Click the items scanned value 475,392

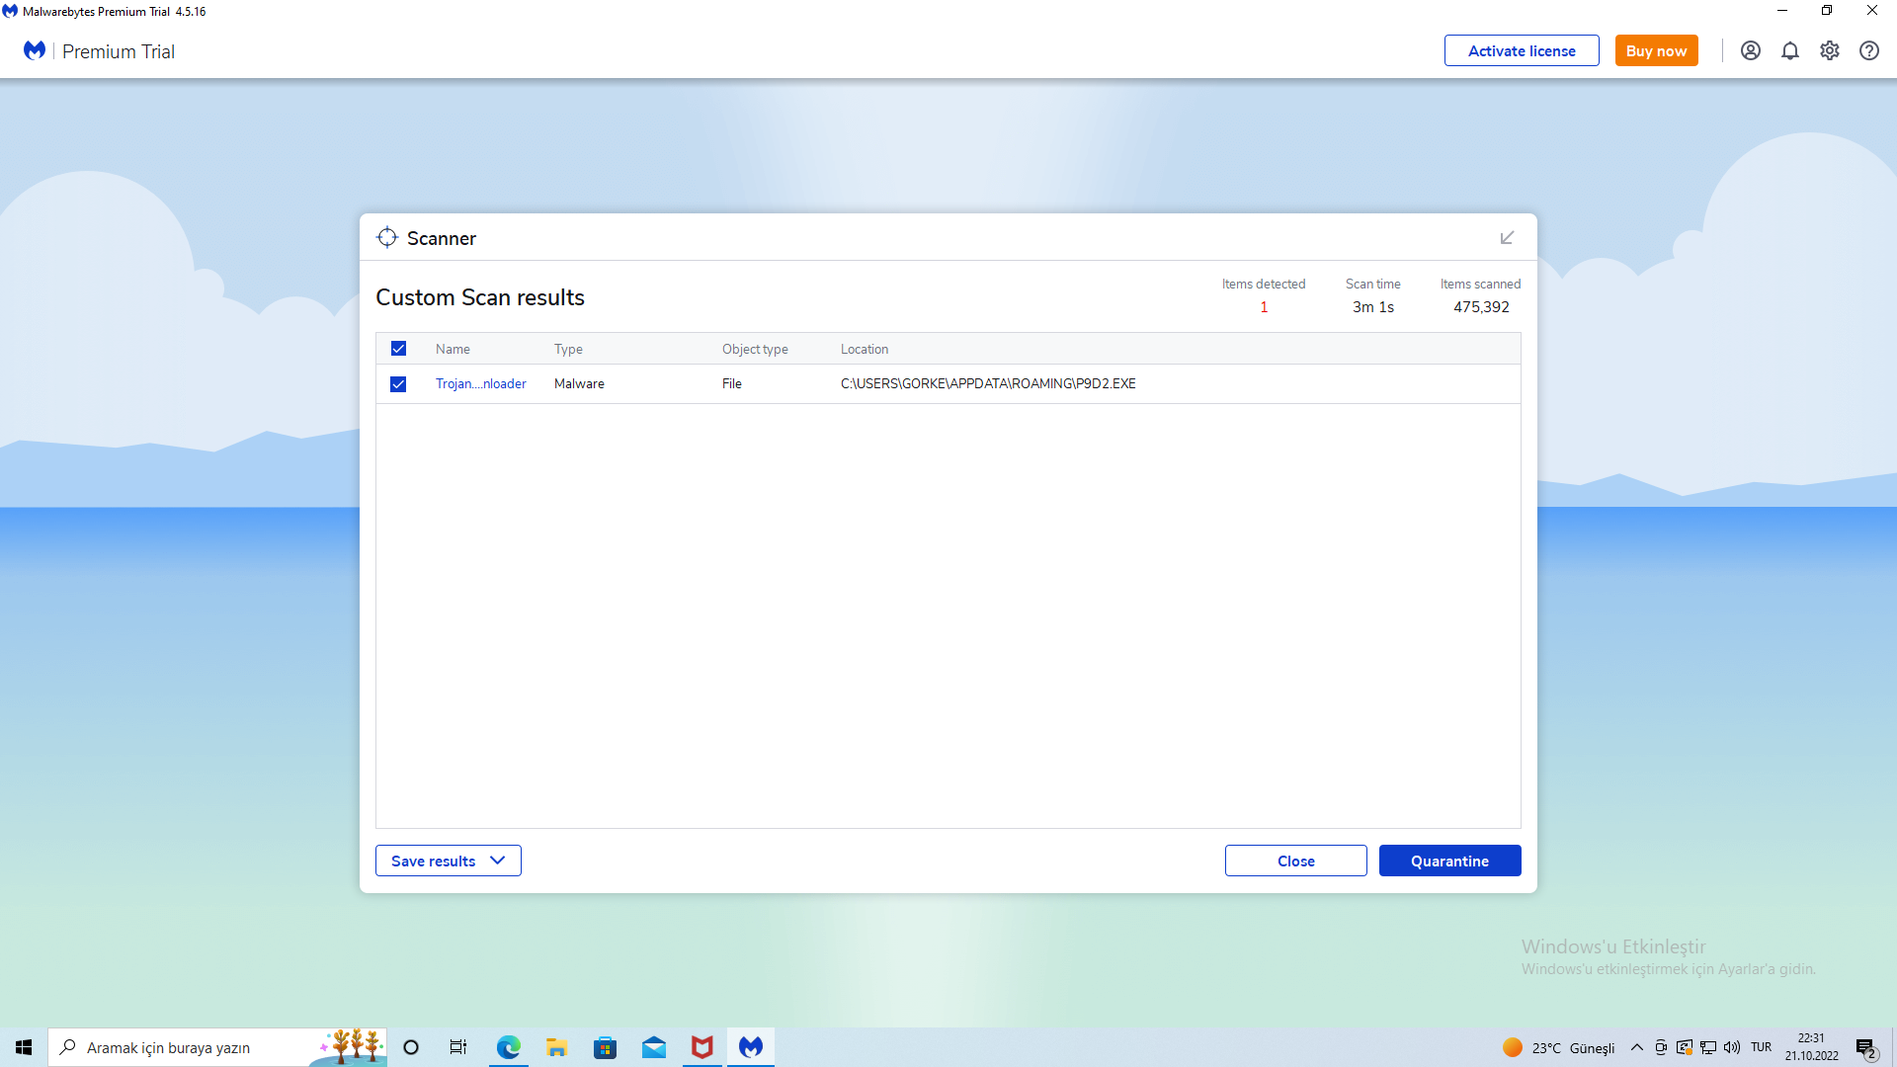[x=1481, y=307]
